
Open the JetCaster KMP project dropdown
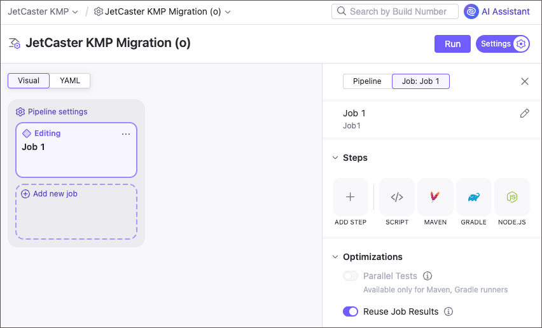point(43,11)
